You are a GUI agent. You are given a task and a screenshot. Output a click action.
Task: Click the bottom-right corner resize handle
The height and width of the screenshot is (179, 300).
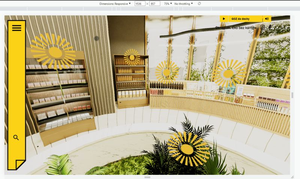point(292,177)
